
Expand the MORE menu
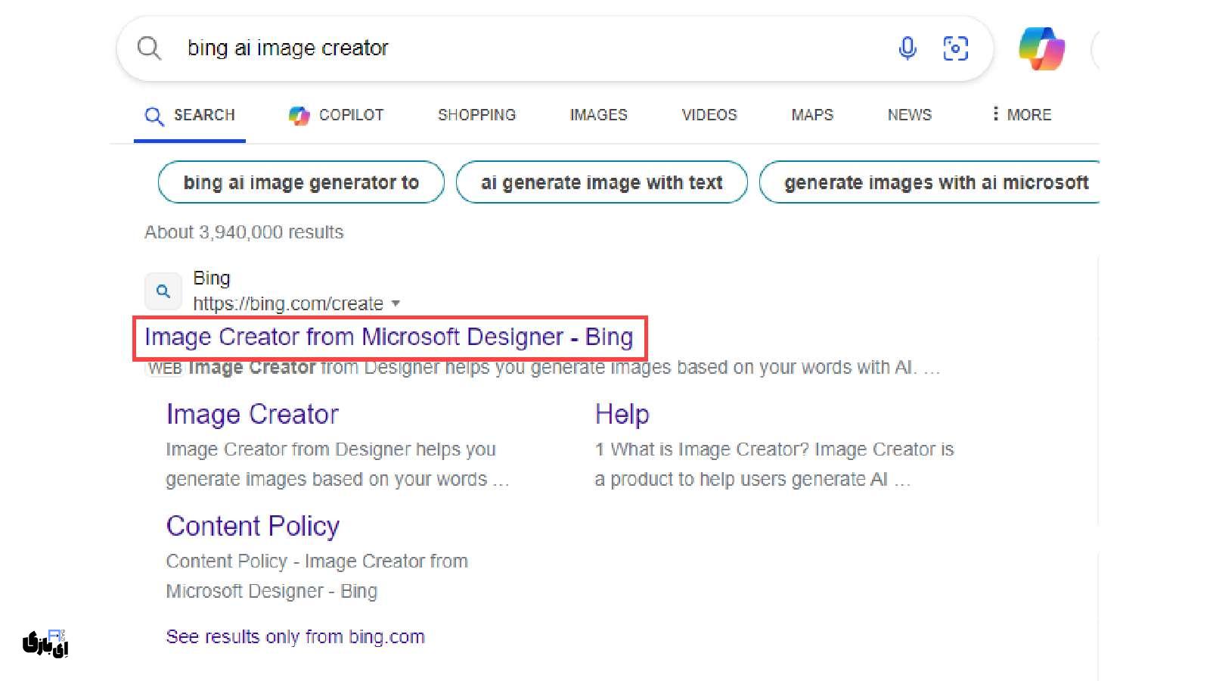(x=1022, y=115)
